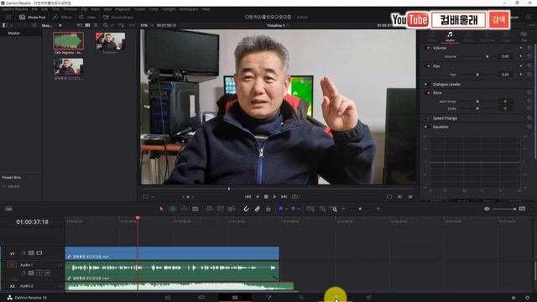This screenshot has height=302, width=537.
Task: Open the Sound Library panel
Action: (x=117, y=17)
